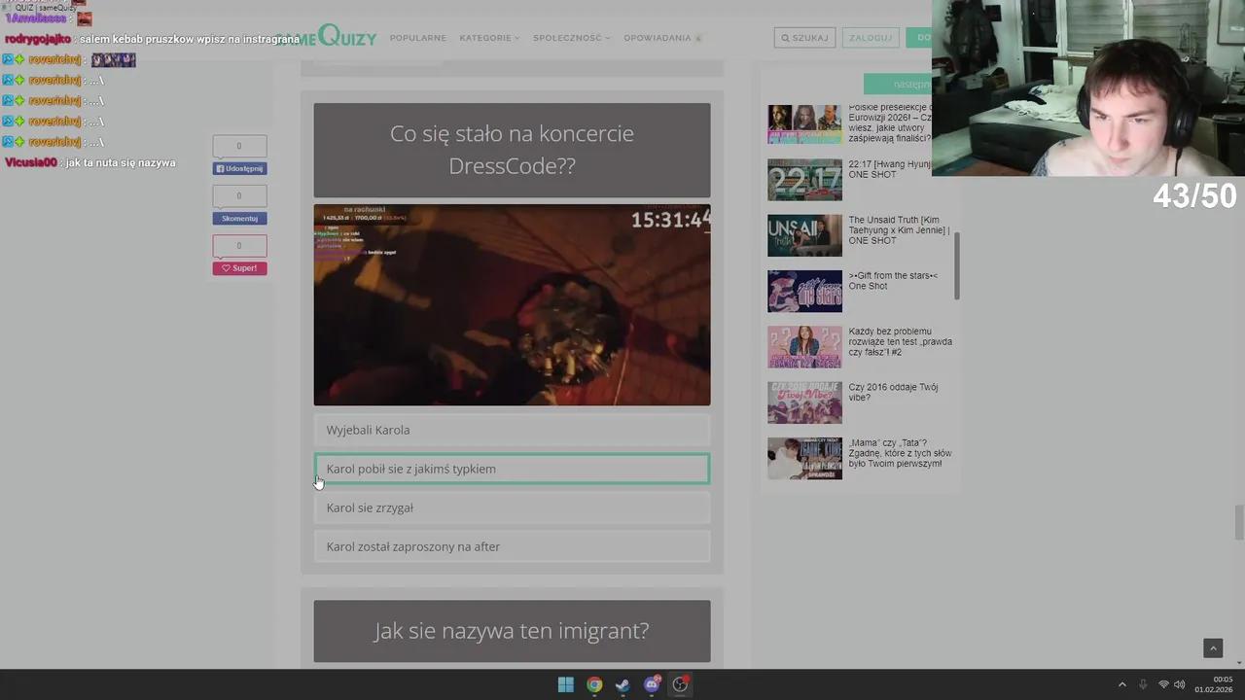Open OBS Studio from the taskbar

click(680, 684)
